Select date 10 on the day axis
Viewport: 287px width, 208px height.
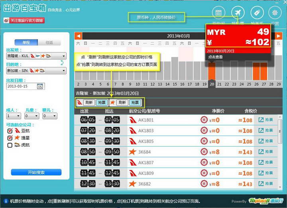(x=138, y=84)
